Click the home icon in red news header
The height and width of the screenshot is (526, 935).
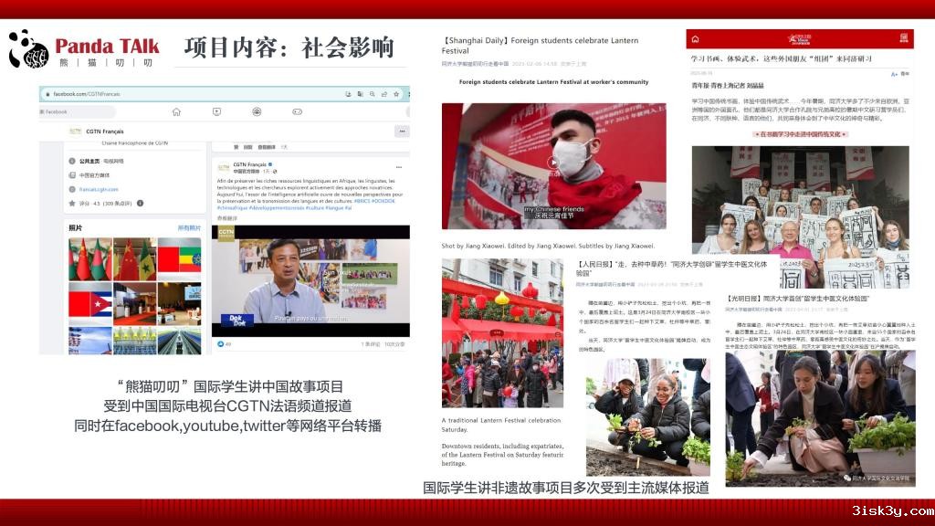point(696,39)
